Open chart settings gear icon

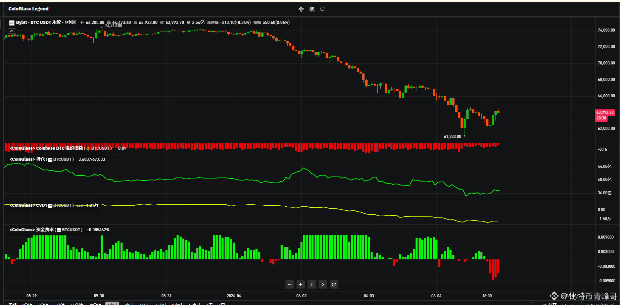tap(312, 9)
